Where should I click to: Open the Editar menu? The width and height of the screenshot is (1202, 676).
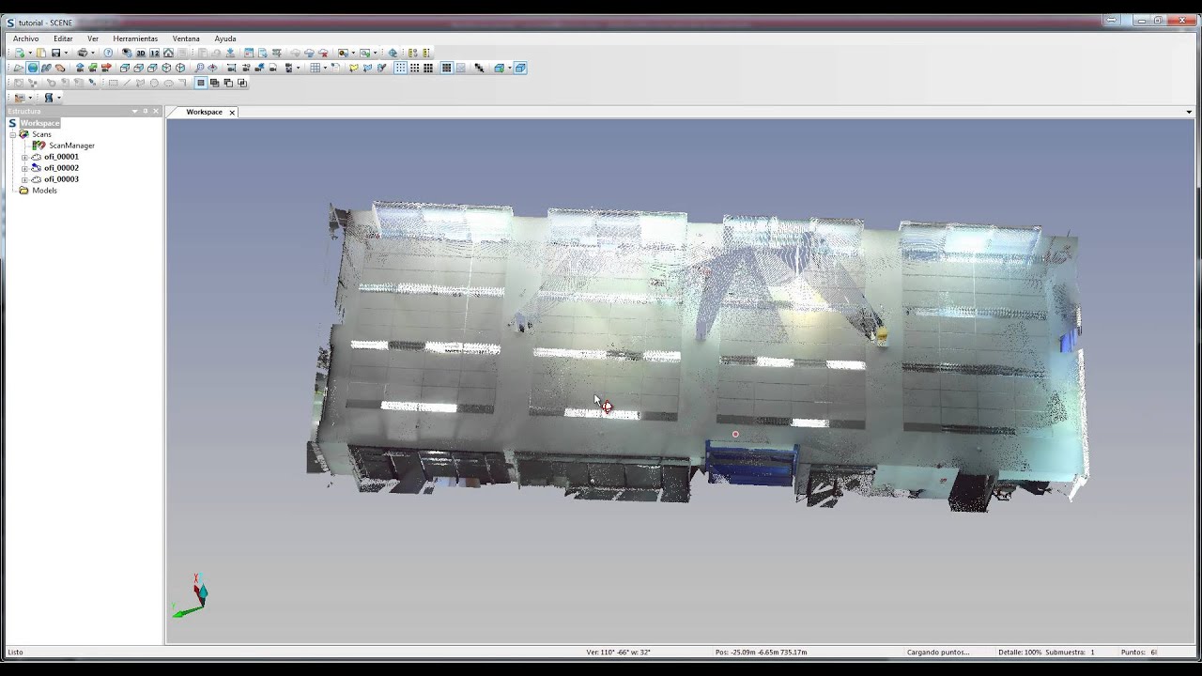(63, 38)
